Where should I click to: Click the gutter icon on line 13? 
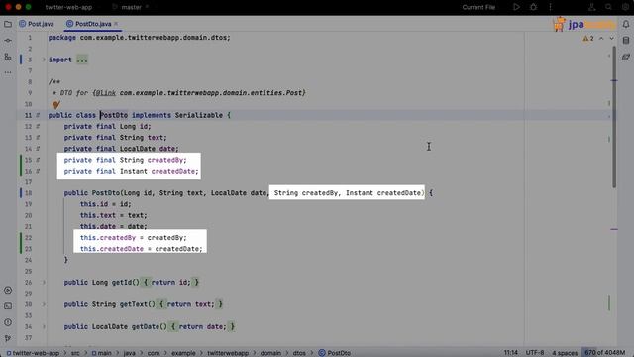tap(38, 138)
